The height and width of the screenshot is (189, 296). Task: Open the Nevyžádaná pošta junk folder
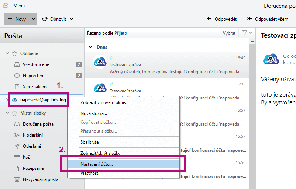point(40,179)
